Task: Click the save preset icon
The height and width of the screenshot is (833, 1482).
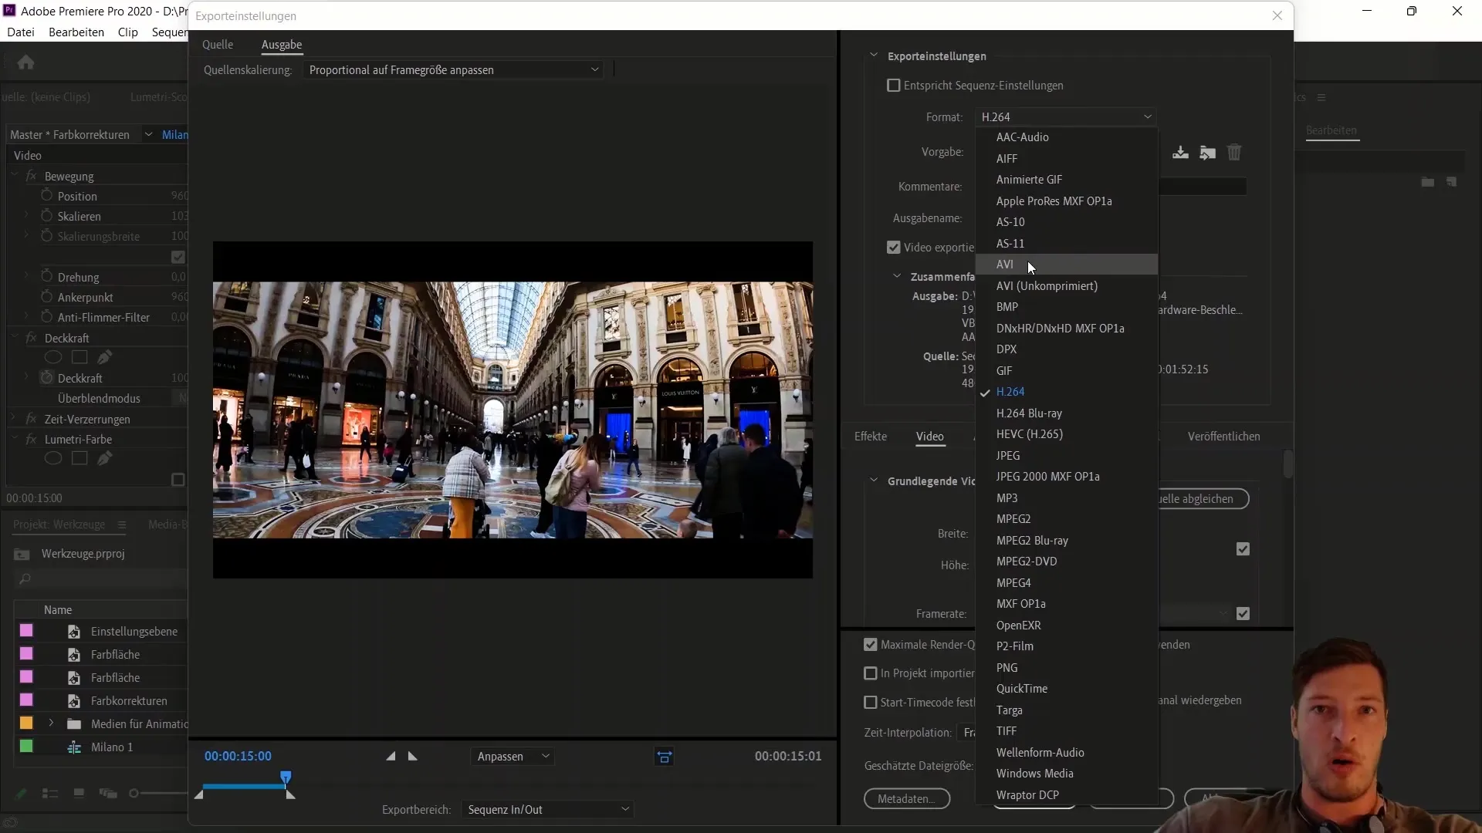Action: click(1180, 153)
